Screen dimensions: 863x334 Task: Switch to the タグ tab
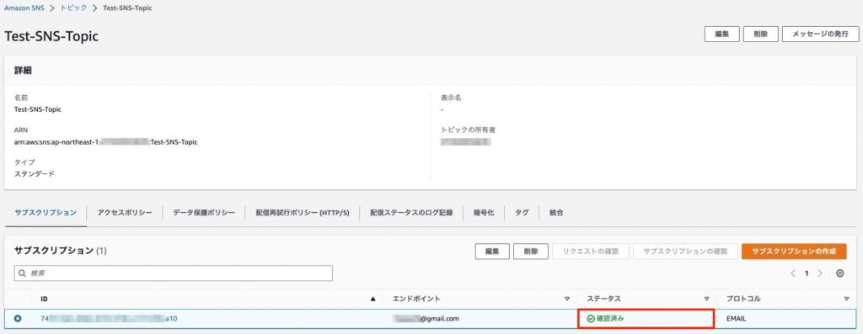click(x=522, y=213)
